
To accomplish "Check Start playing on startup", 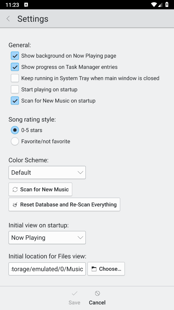I will (15, 89).
